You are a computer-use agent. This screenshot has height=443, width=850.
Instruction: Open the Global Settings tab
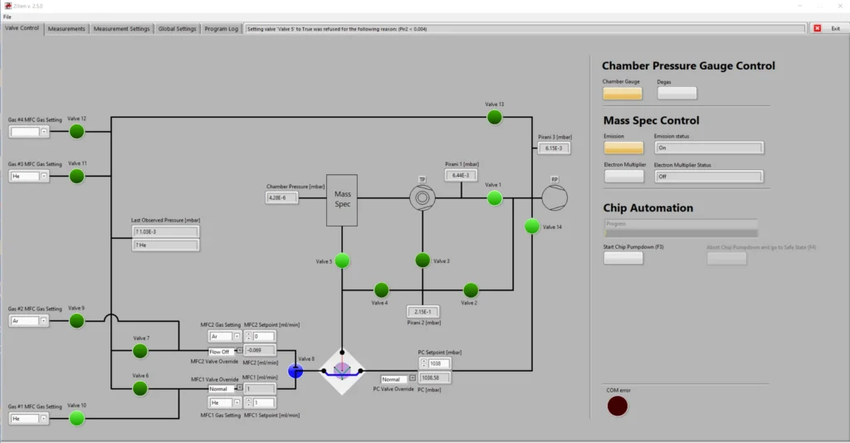click(x=178, y=29)
